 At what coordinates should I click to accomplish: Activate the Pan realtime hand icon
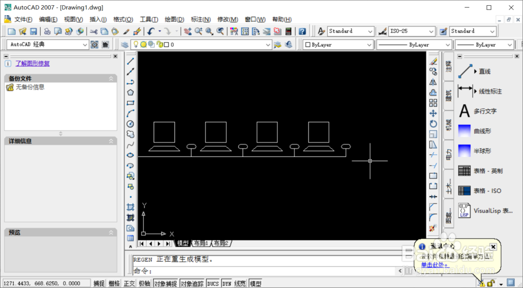pos(187,31)
